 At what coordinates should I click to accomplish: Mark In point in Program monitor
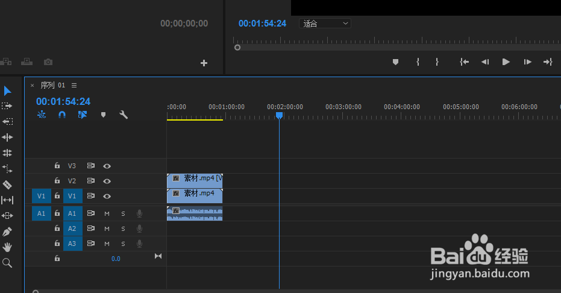418,62
